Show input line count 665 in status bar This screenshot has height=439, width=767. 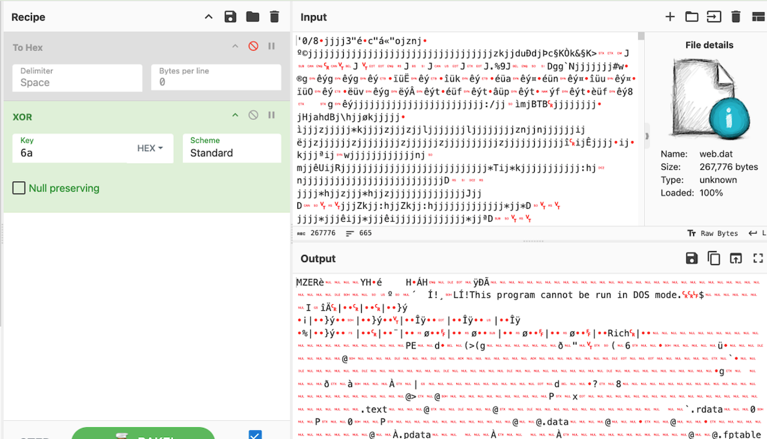pyautogui.click(x=358, y=233)
